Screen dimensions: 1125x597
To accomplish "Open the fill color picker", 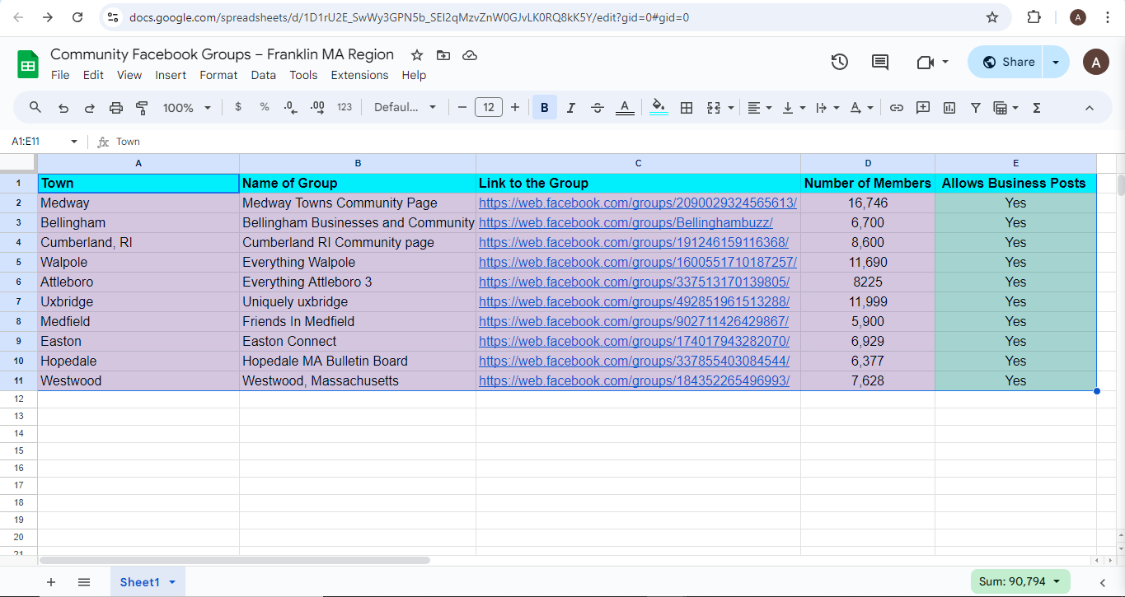I will click(x=659, y=107).
